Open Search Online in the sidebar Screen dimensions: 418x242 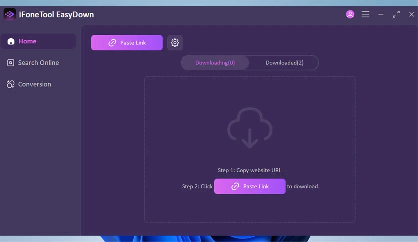pos(38,63)
